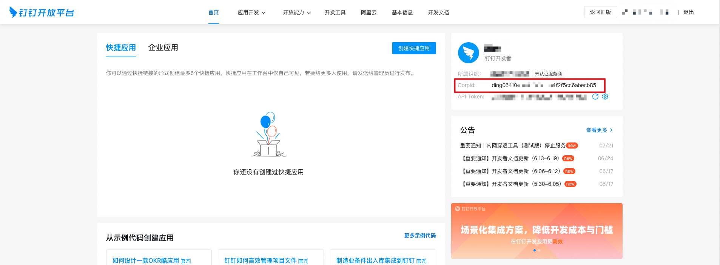Click the 钉钉开发者 label

498,58
